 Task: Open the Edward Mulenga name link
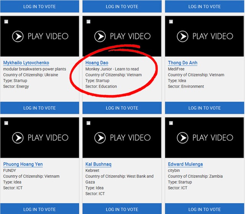pos(185,165)
